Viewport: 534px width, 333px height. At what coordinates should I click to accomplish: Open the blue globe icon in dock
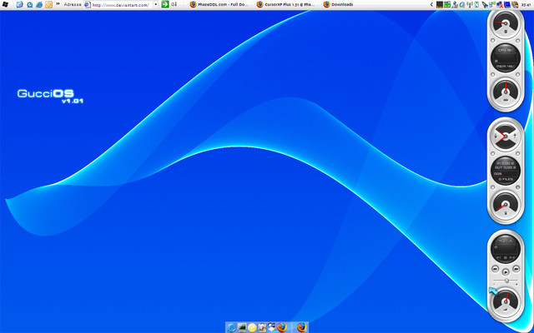point(232,327)
